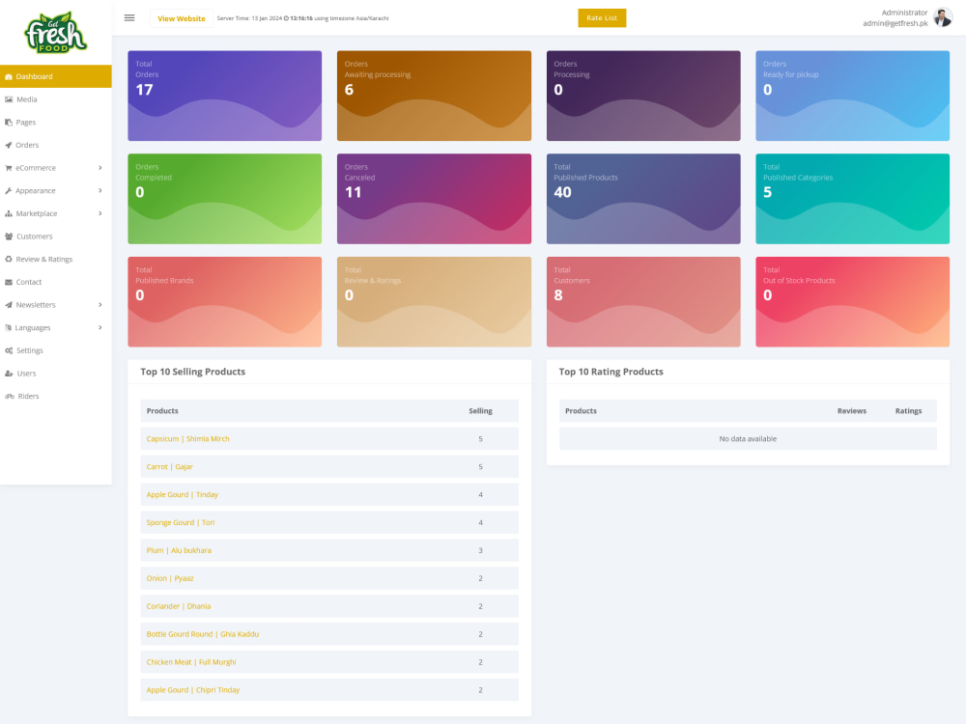Click the Customers group icon
Image resolution: width=966 pixels, height=724 pixels.
pos(9,237)
